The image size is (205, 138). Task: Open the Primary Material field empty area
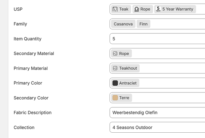(x=172, y=68)
